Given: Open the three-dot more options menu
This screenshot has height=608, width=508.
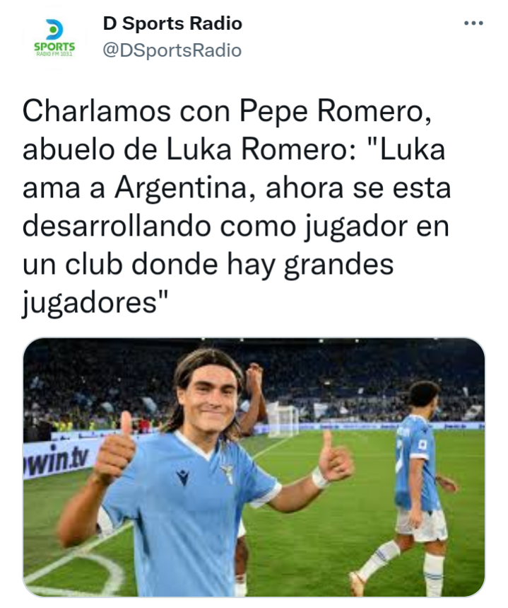Looking at the screenshot, I should tap(473, 23).
